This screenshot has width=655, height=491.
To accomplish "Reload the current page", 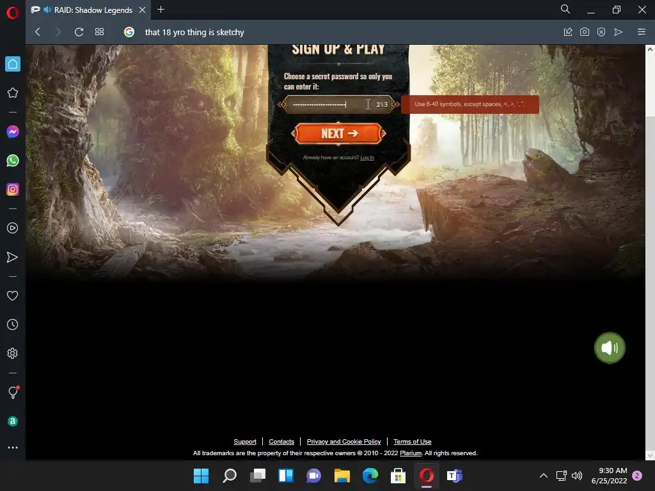I will tap(79, 32).
